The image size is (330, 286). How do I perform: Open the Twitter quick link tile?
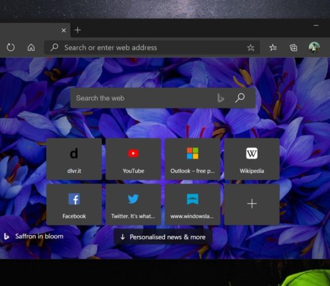[133, 204]
